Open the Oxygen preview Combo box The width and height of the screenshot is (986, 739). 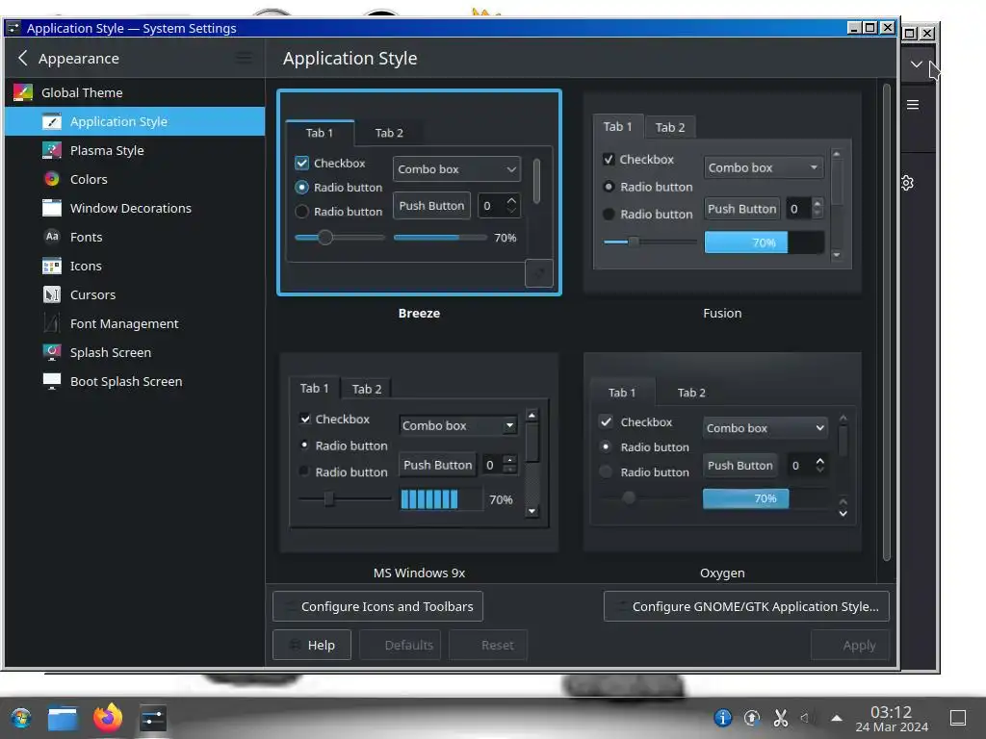click(765, 428)
